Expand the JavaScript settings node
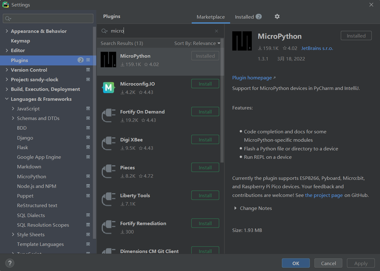The height and width of the screenshot is (271, 380). [13, 109]
